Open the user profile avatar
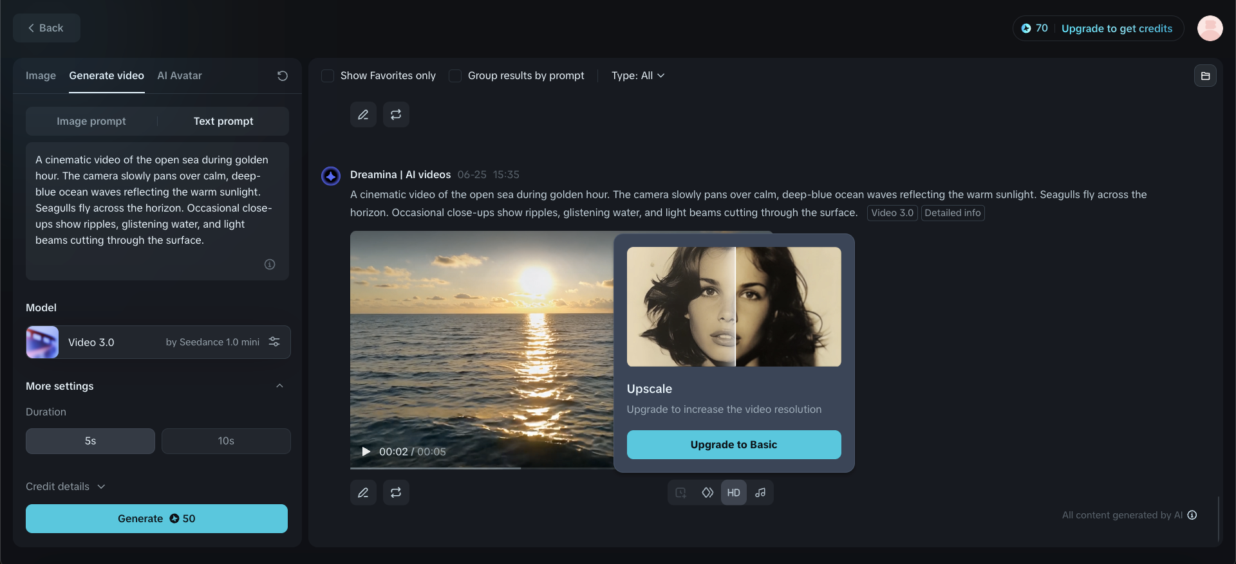 [1210, 28]
